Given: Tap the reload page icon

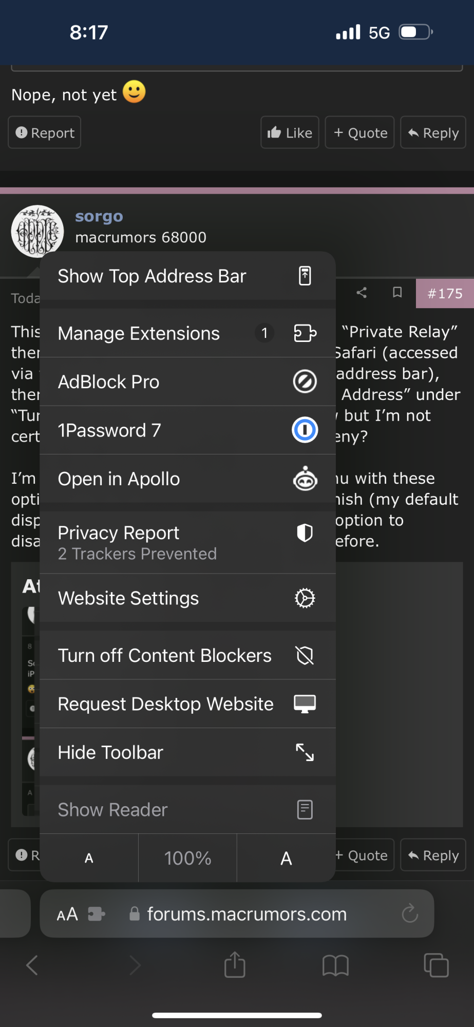Looking at the screenshot, I should (410, 914).
